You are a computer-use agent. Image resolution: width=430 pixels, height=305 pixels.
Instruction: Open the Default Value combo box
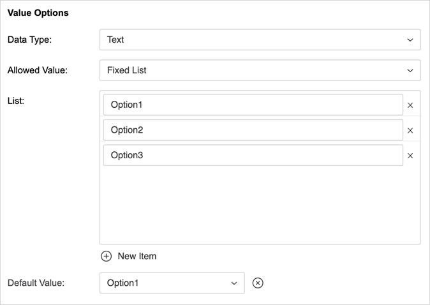pos(172,283)
